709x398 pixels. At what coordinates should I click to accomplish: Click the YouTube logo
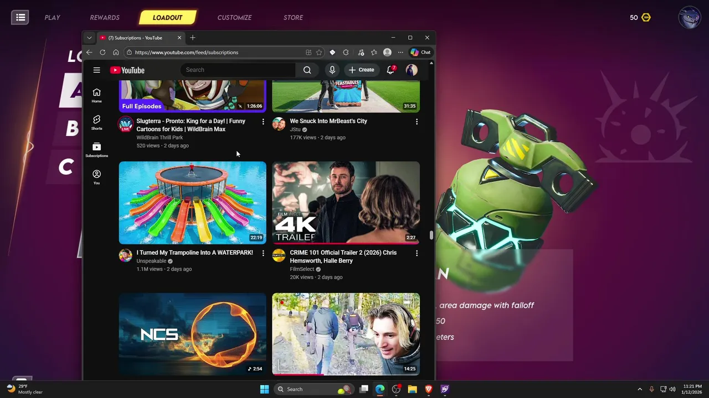click(x=127, y=70)
